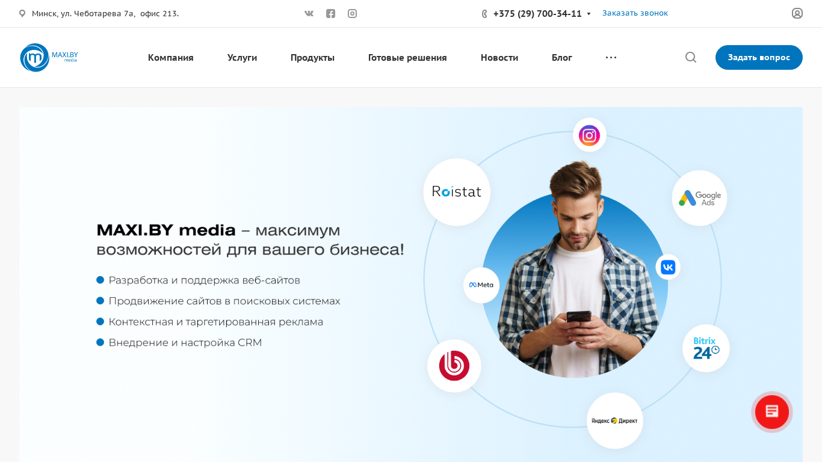Click the Meta logo bubble
Image resolution: width=822 pixels, height=462 pixels.
(481, 285)
